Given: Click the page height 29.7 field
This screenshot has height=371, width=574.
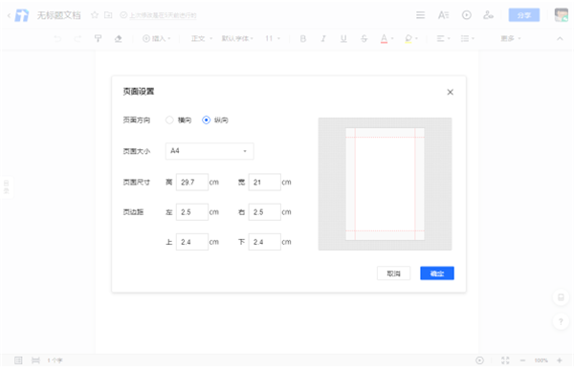Looking at the screenshot, I should (x=192, y=182).
